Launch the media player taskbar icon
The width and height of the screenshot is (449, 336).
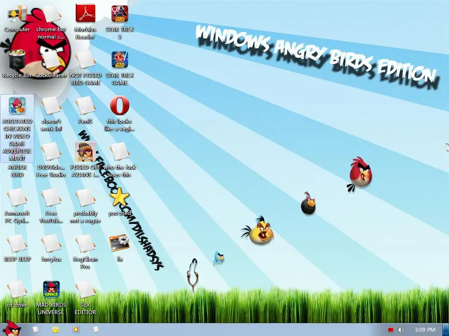pyautogui.click(x=75, y=329)
